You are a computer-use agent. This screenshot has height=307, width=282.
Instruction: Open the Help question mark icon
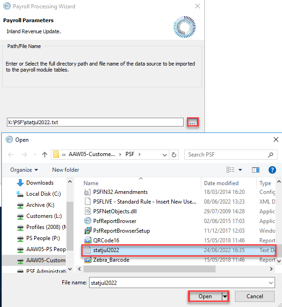(x=272, y=170)
